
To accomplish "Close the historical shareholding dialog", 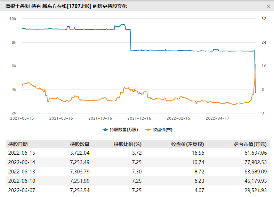I will tap(268, 6).
